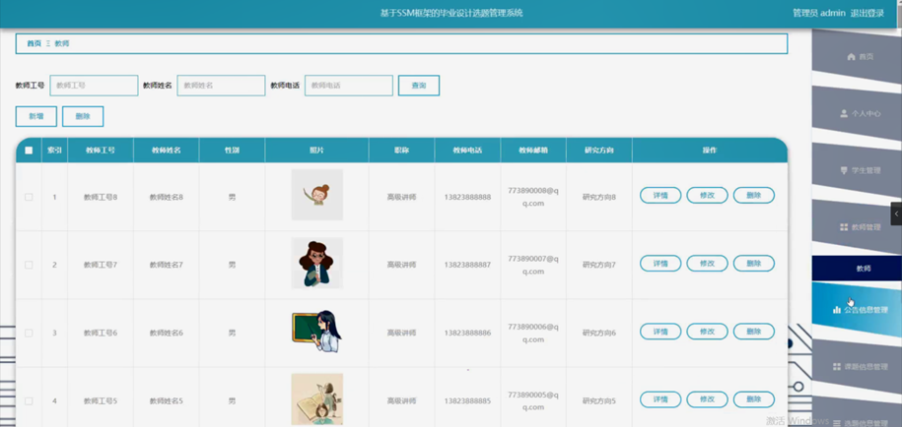Click the 教师工号 column header
This screenshot has width=902, height=427.
pos(101,151)
